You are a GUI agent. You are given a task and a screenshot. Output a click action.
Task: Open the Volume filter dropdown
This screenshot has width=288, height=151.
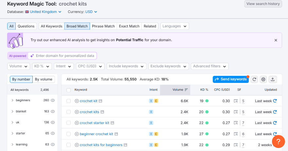click(19, 66)
